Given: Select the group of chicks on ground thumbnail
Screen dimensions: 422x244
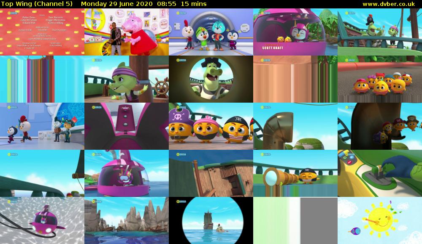Looking at the screenshot, I should coord(380,79).
